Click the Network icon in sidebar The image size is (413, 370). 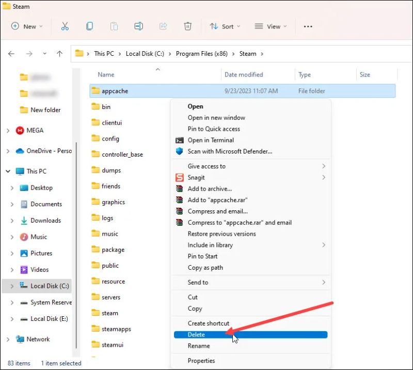[20, 339]
